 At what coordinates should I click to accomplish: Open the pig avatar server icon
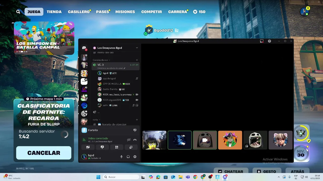point(84,122)
